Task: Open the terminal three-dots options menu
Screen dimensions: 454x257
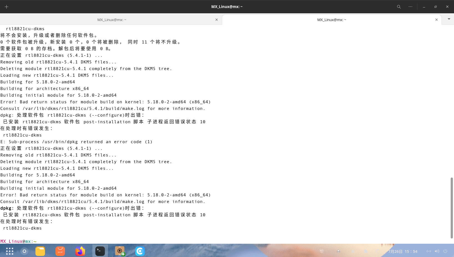Action: [410, 7]
